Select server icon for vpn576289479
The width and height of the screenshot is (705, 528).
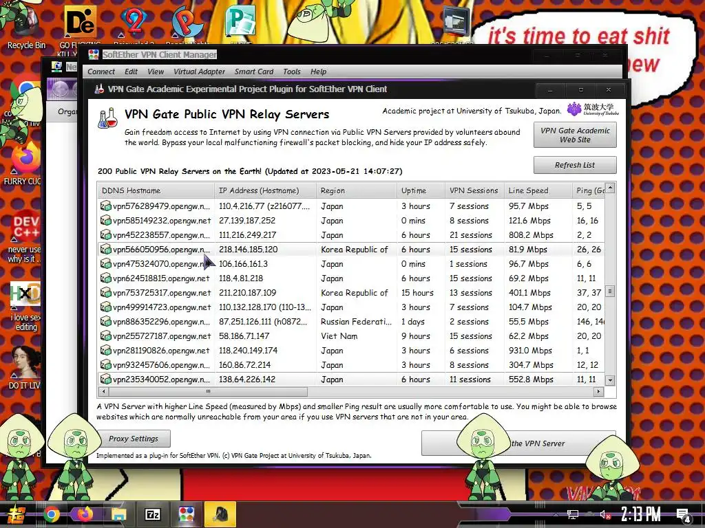point(105,206)
